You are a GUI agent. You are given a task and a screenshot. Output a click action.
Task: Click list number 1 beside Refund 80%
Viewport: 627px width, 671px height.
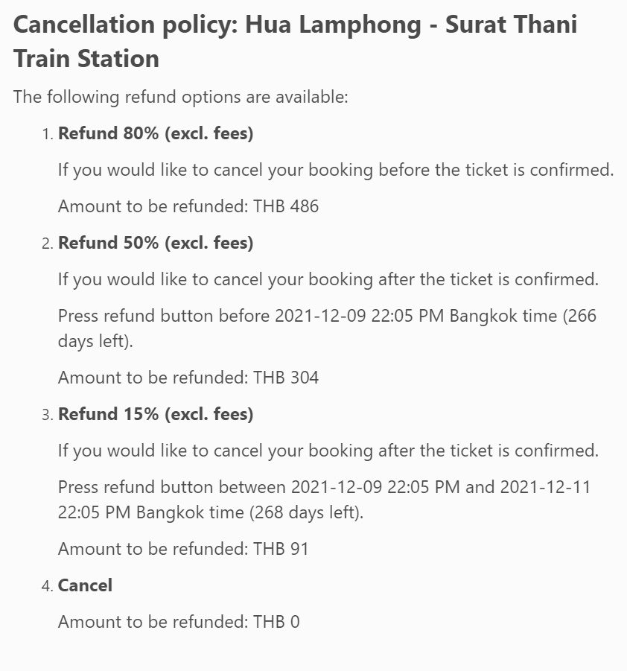click(x=47, y=135)
